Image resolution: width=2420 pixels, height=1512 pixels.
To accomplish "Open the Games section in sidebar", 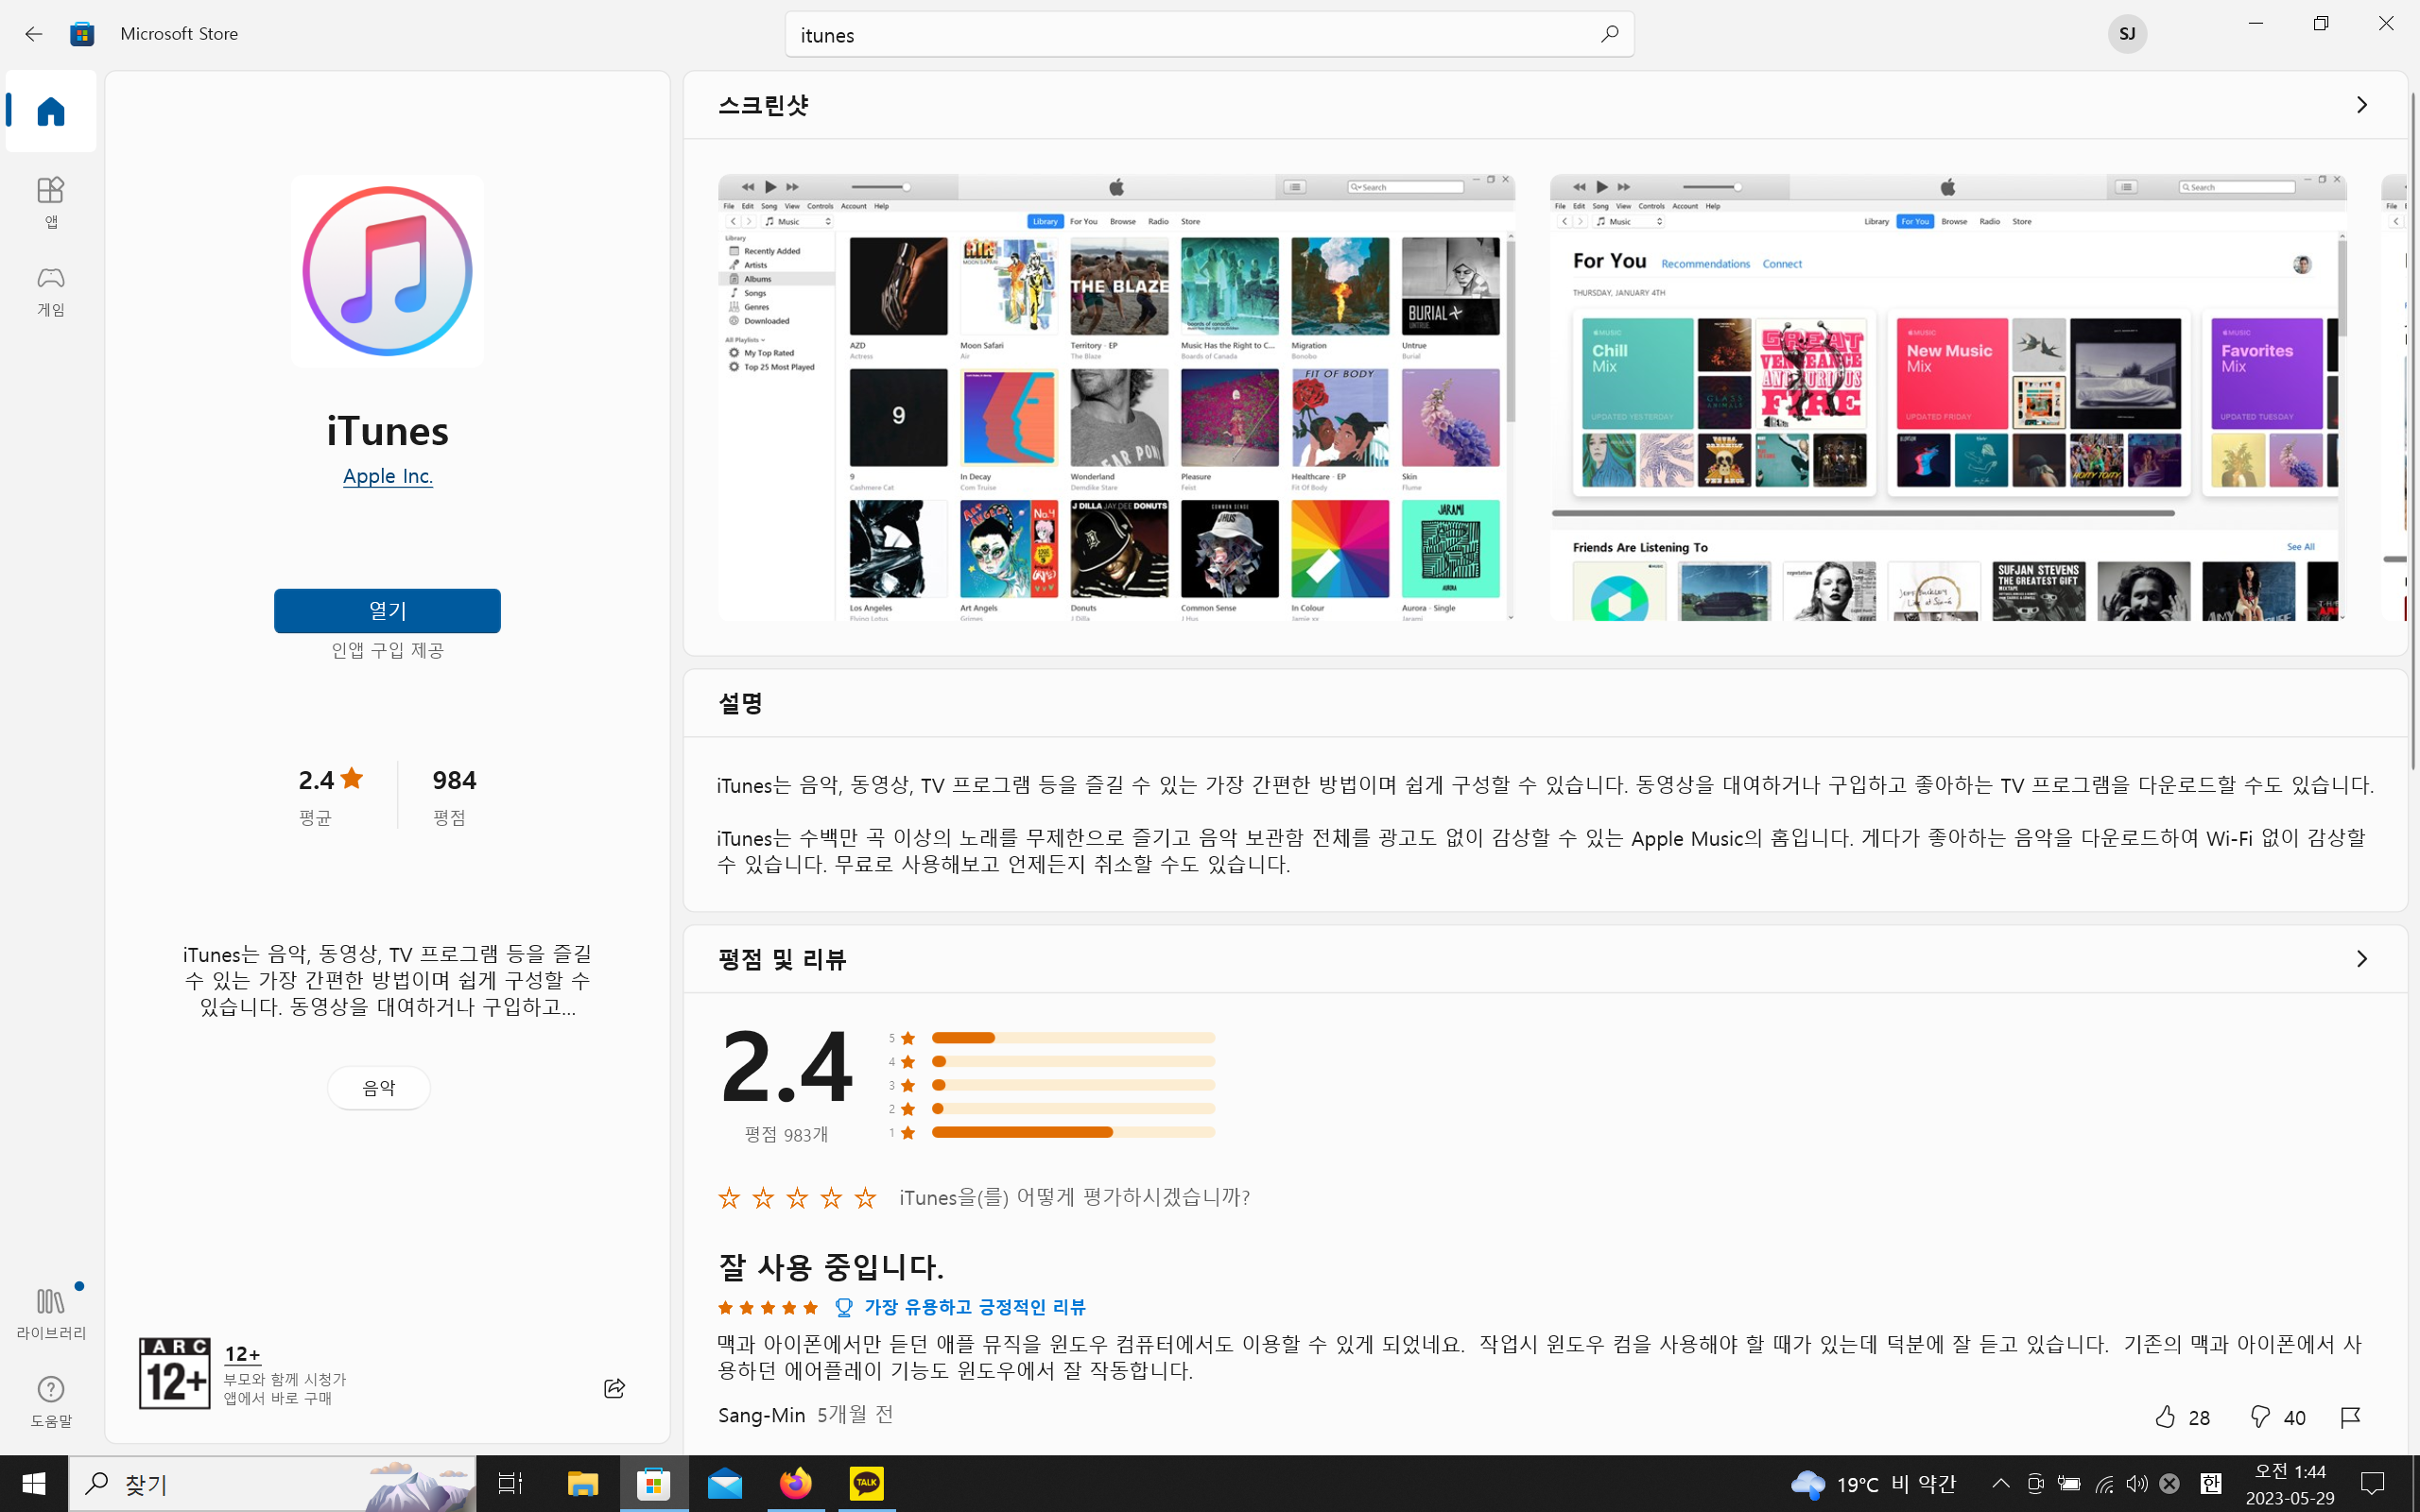I will (50, 290).
